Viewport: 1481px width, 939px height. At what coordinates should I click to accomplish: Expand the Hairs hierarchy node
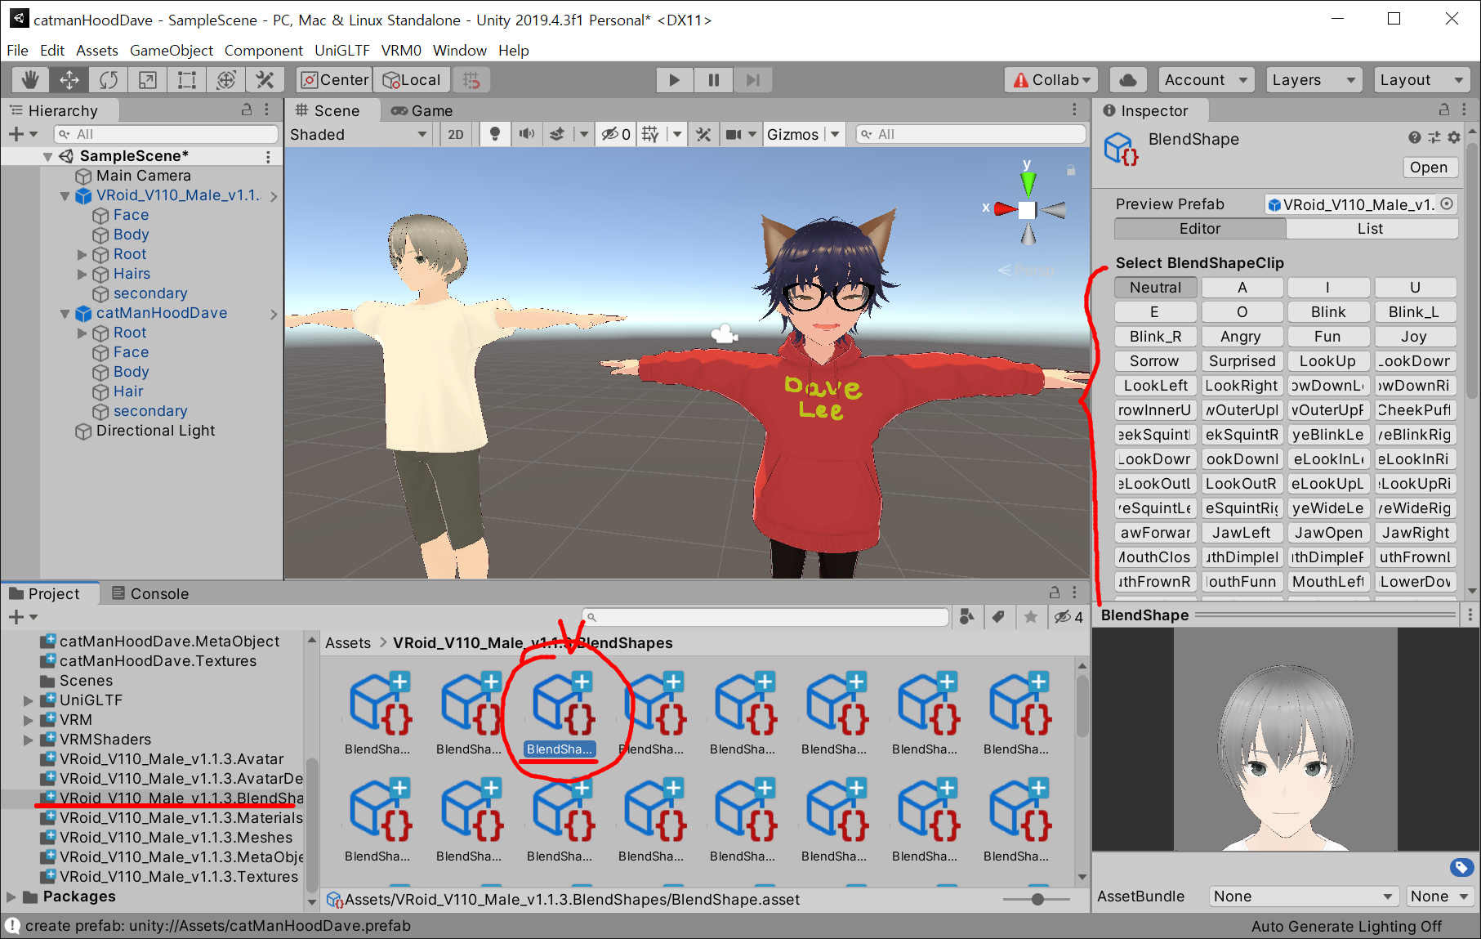click(82, 275)
